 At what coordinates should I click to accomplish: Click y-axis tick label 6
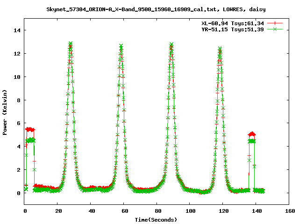[19, 123]
